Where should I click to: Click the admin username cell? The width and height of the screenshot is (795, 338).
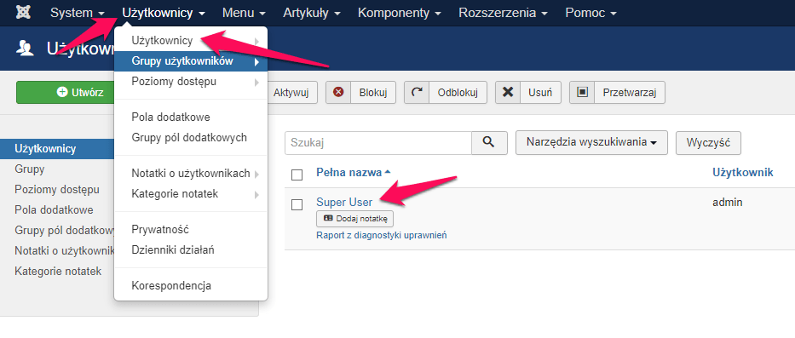[x=728, y=203]
